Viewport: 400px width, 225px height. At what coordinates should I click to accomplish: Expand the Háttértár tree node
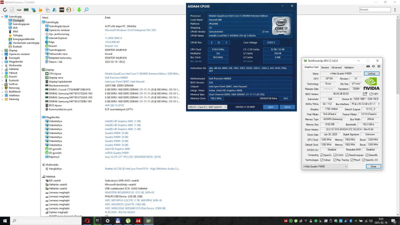[x=2, y=69]
